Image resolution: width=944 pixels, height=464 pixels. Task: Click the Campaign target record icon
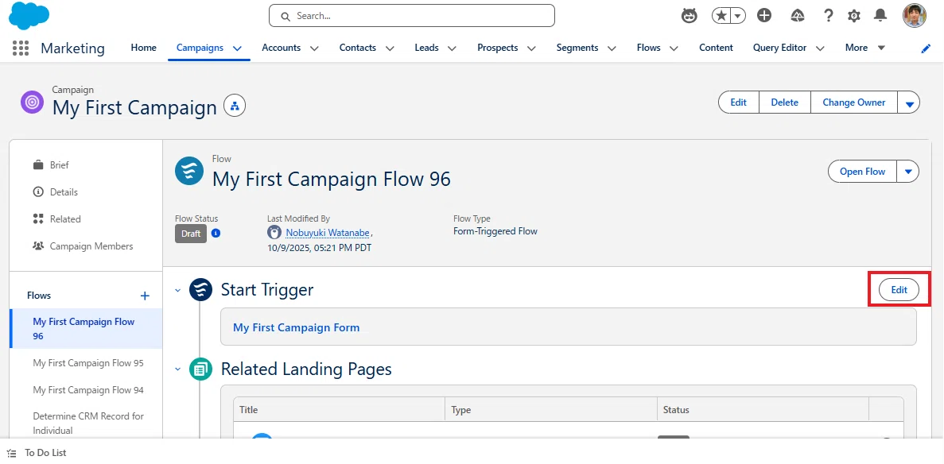pos(32,103)
